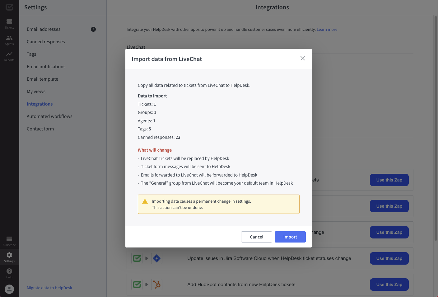Click Use this Zap just above the Jira row
The image size is (438, 297).
click(x=389, y=232)
